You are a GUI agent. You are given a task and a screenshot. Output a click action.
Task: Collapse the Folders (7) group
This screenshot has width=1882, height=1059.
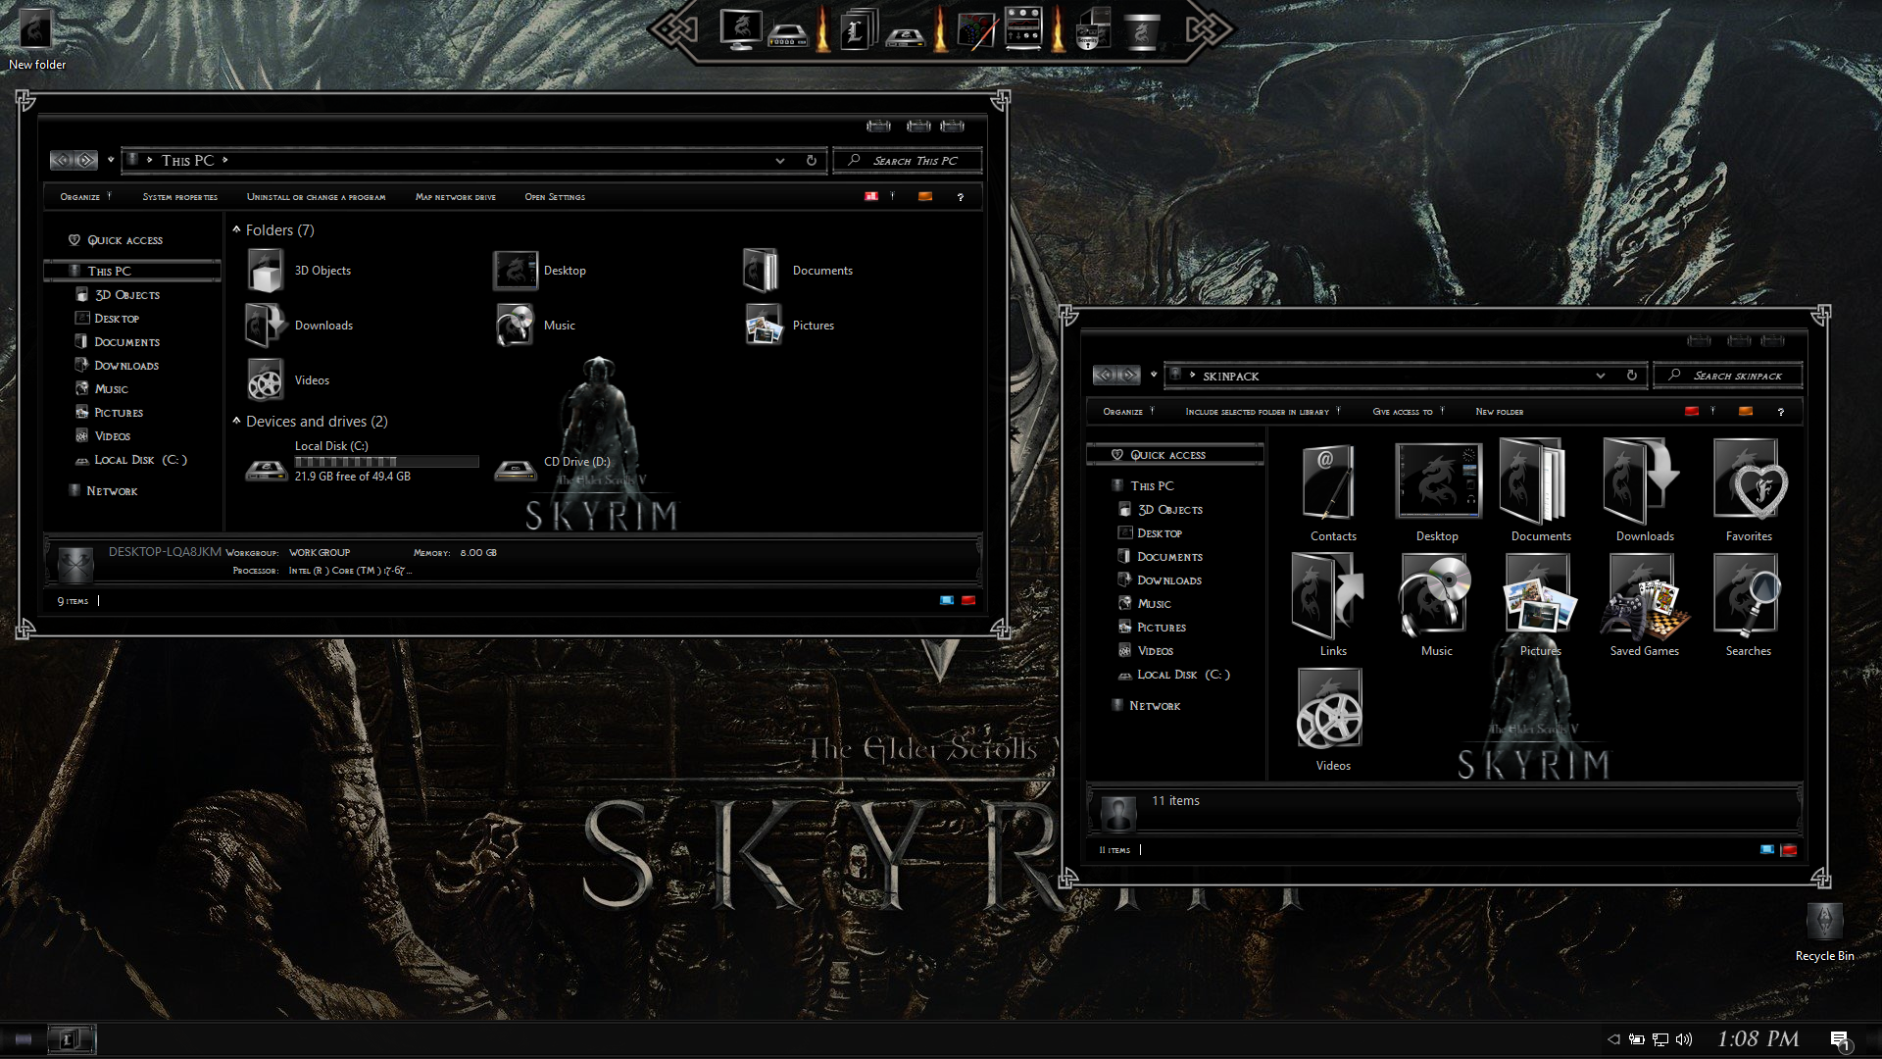point(236,228)
